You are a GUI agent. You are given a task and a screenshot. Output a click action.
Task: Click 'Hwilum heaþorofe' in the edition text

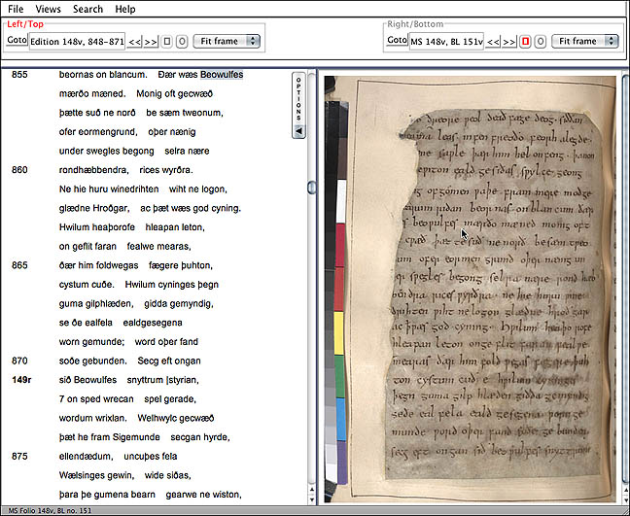(97, 227)
